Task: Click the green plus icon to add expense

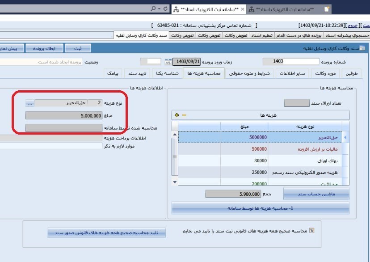Action: coord(177,114)
